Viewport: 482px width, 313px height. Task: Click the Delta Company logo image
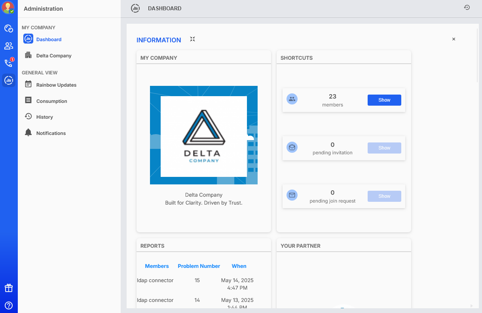203,135
